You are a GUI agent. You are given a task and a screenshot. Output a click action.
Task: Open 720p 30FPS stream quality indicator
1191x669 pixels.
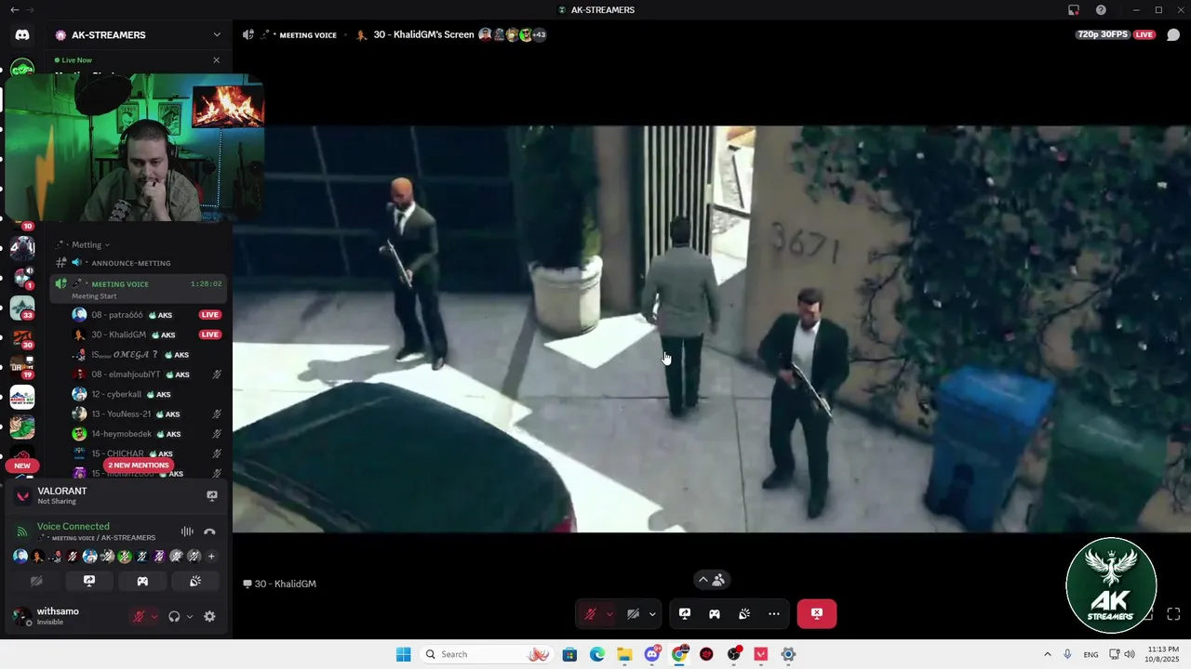point(1103,34)
